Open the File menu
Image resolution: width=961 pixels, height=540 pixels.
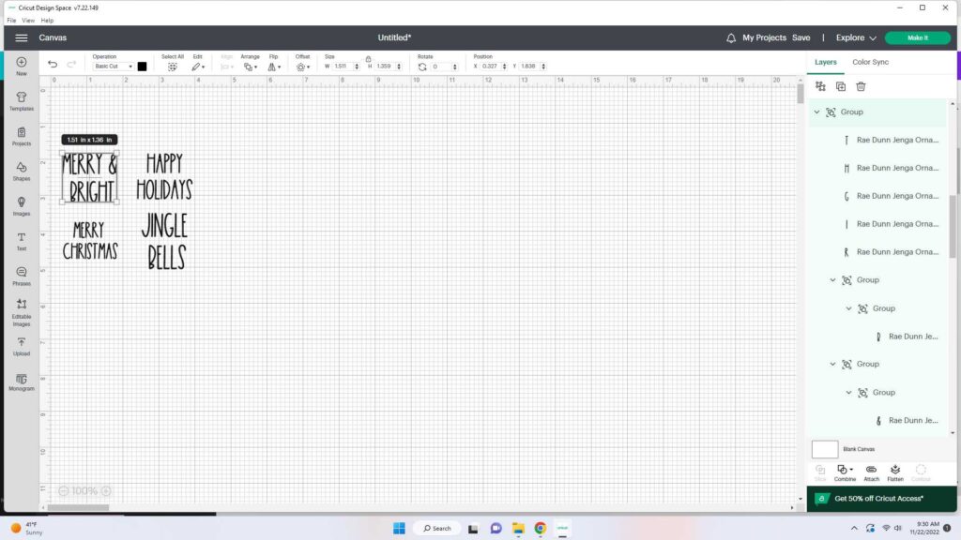click(11, 21)
